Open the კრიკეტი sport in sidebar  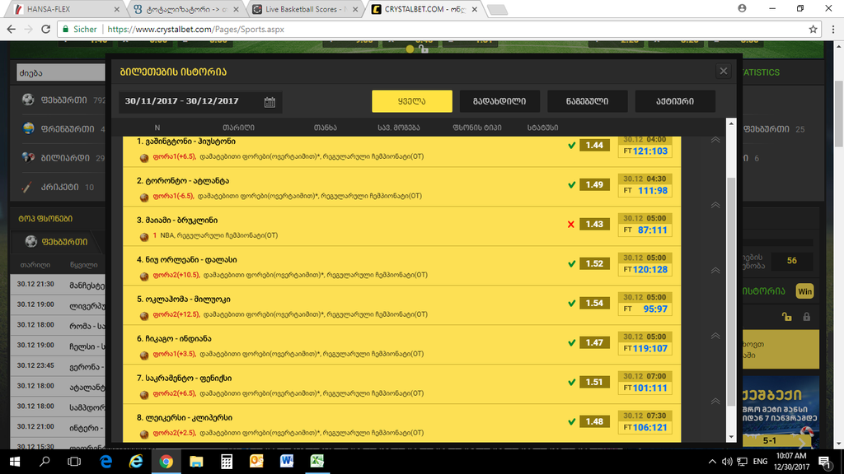pyautogui.click(x=59, y=187)
